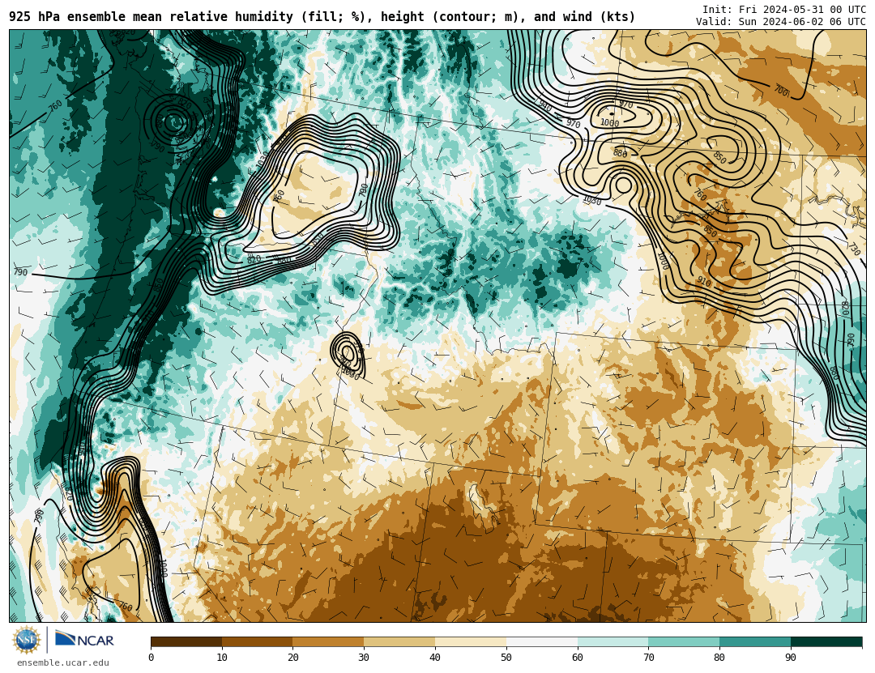The height and width of the screenshot is (673, 875).
Task: Click the colorbar tick label 20
Action: 293,658
